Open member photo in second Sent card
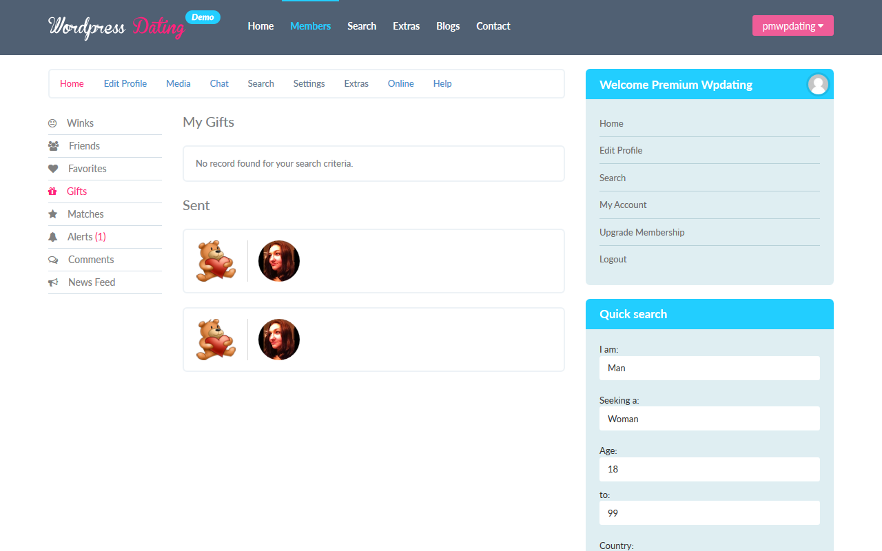Screen dimensions: 882x551 coord(279,340)
